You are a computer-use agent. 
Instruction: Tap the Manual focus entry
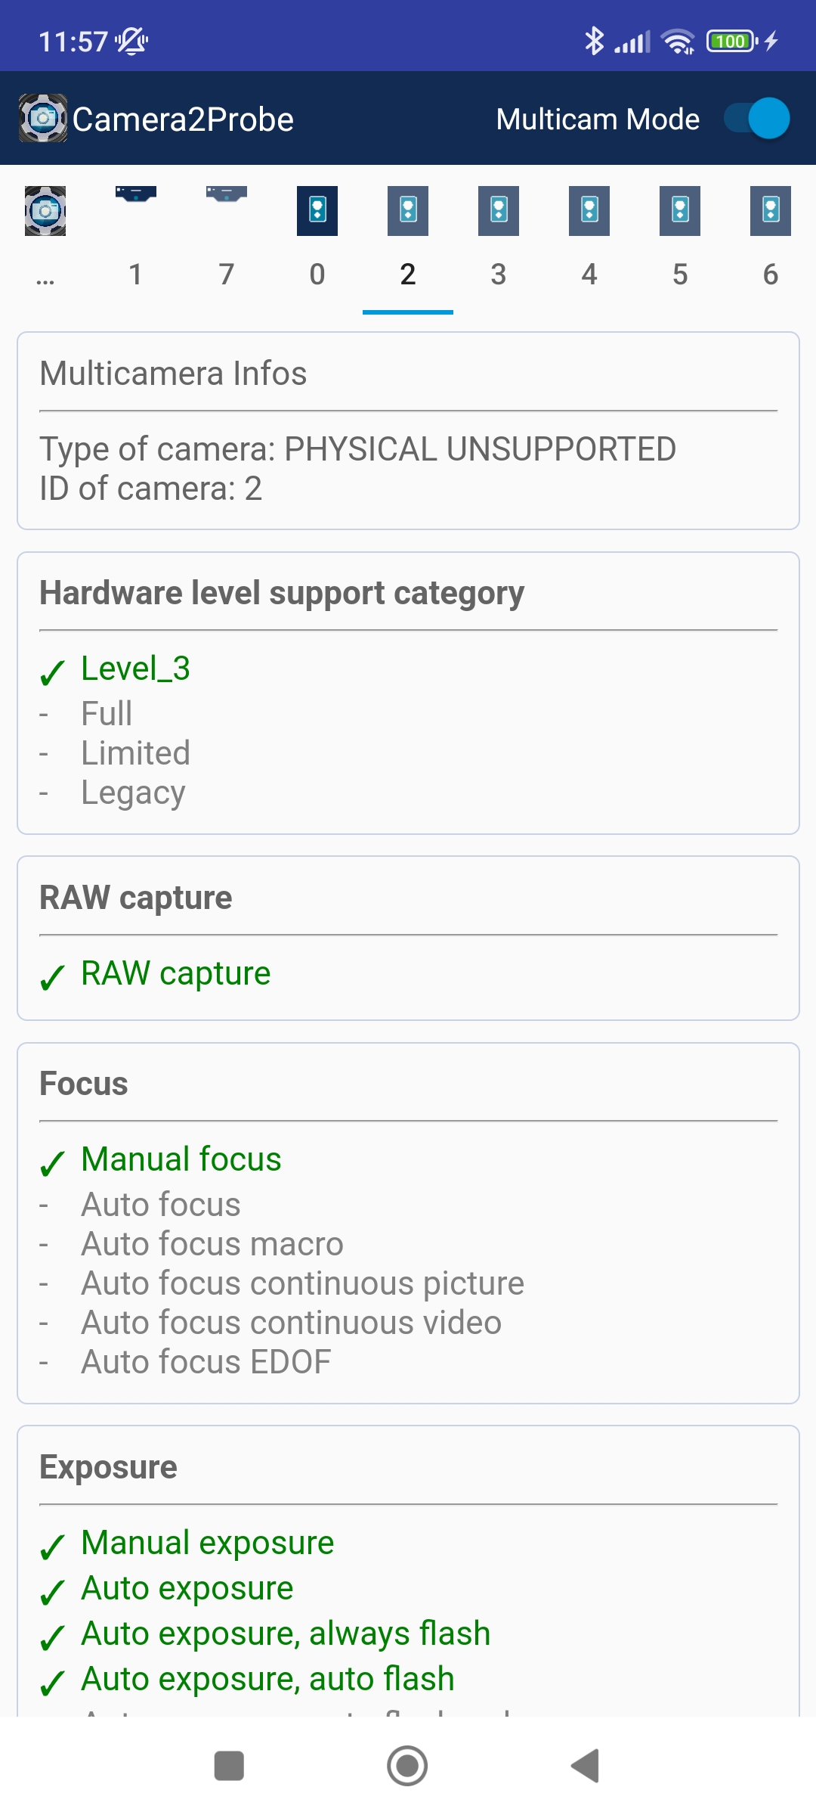pyautogui.click(x=181, y=1160)
